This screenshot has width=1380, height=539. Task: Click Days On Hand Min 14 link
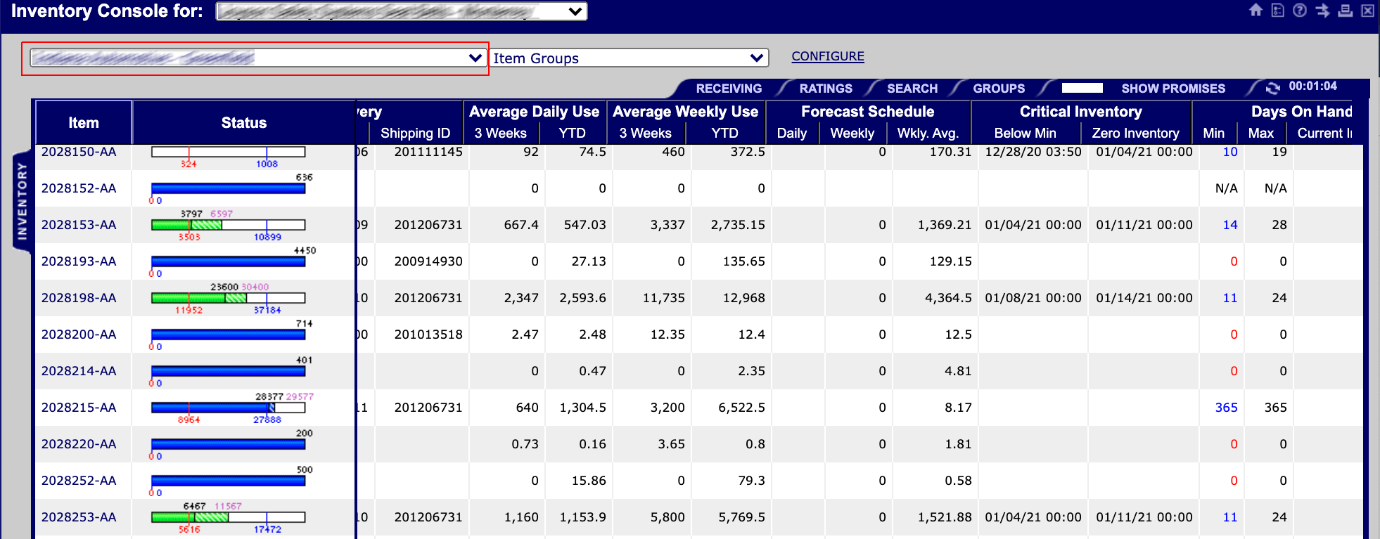point(1230,225)
